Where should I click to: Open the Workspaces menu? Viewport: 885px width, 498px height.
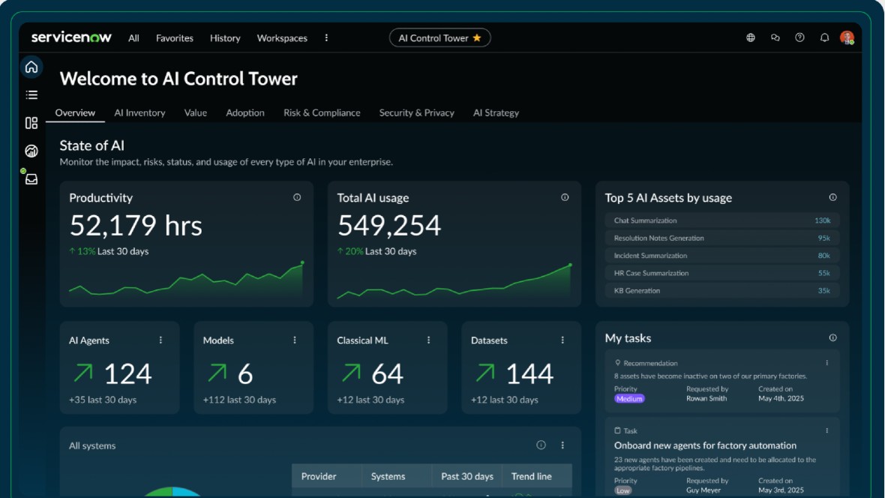[x=282, y=38]
